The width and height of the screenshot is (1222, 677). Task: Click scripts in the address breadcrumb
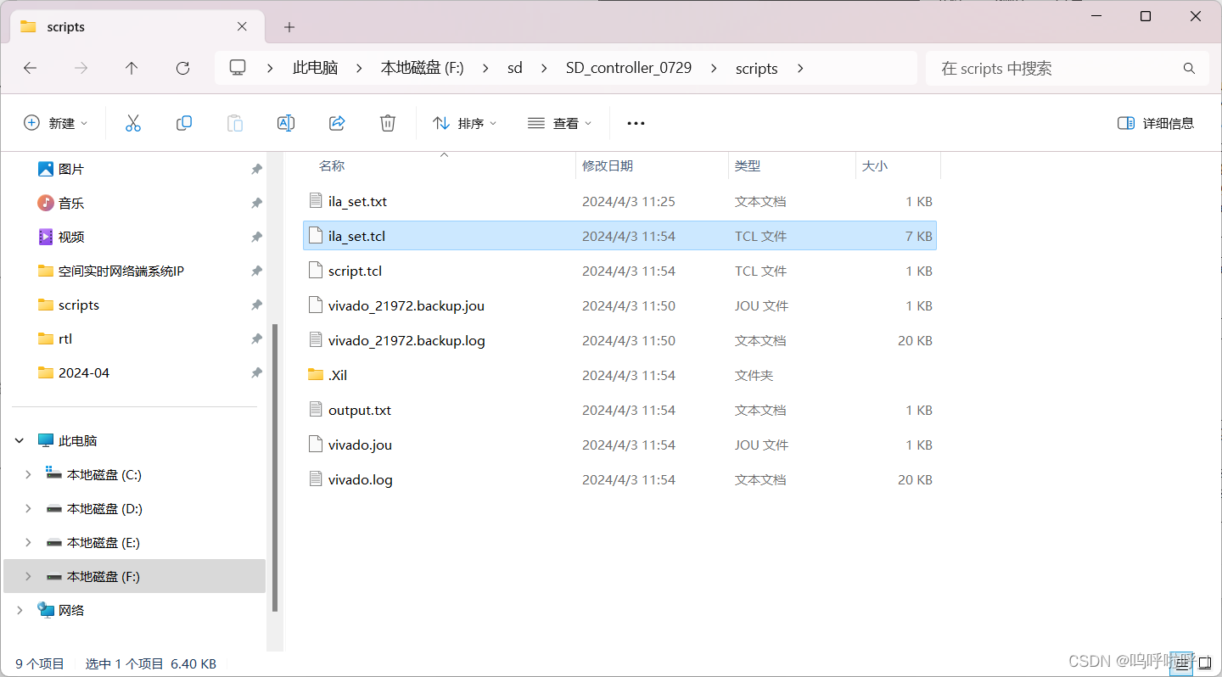point(757,68)
